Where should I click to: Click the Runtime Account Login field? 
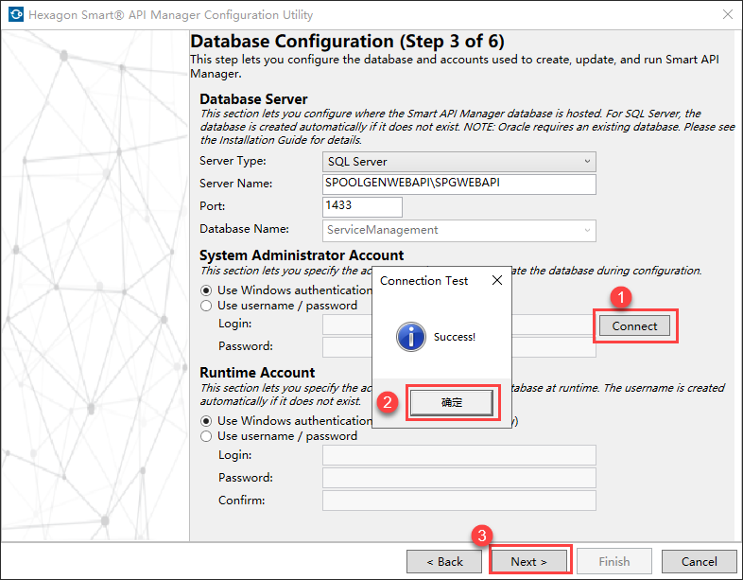(458, 455)
